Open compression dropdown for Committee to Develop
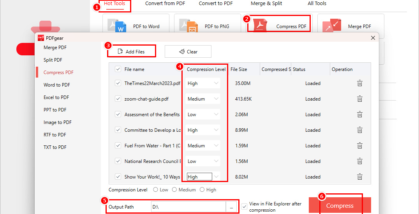The width and height of the screenshot is (419, 214). point(203,130)
